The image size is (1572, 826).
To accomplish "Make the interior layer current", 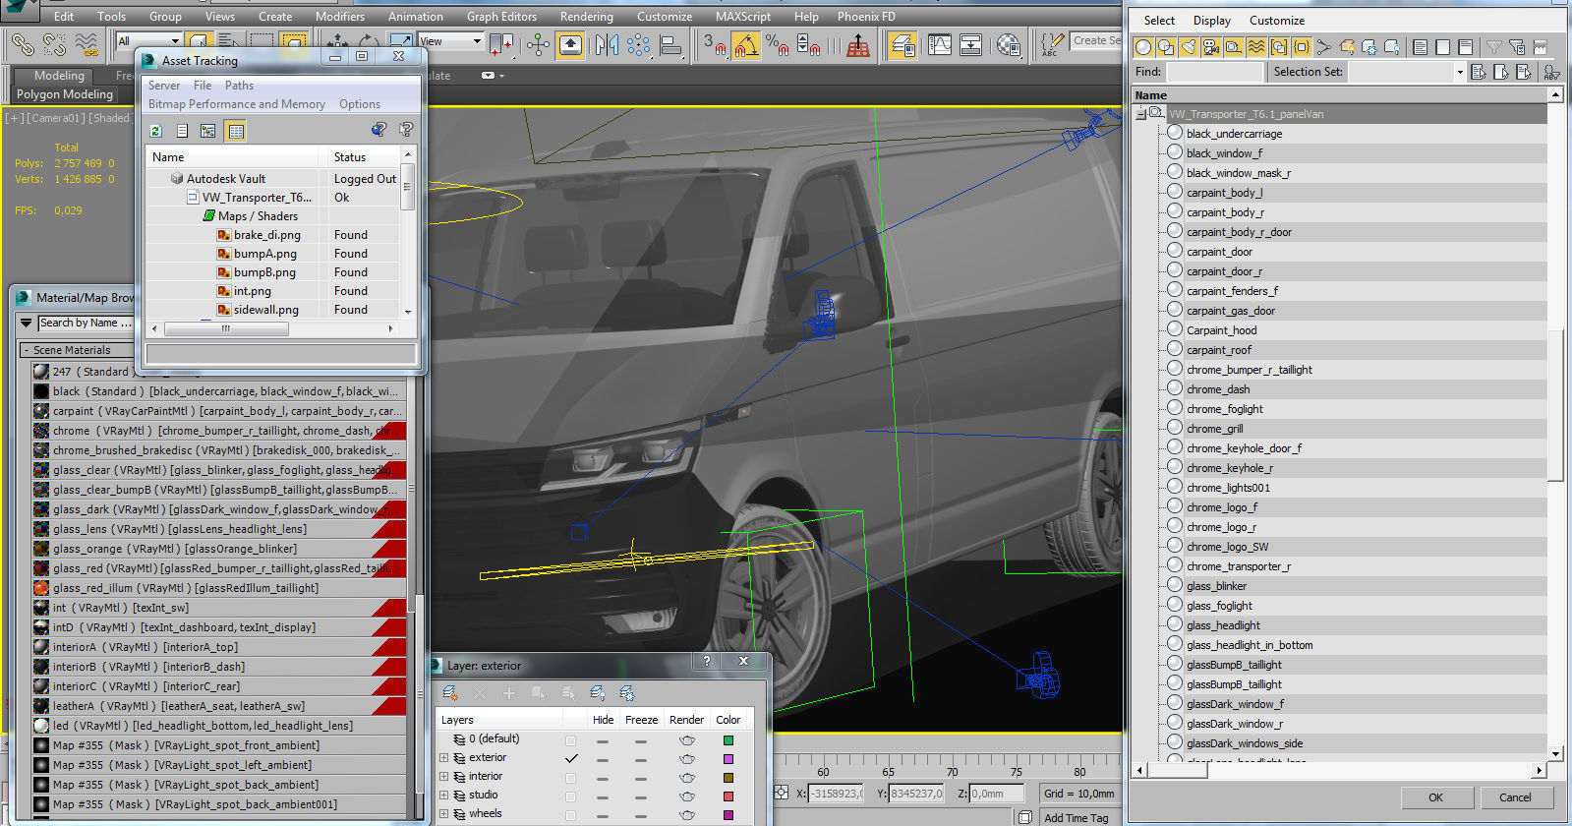I will click(570, 777).
